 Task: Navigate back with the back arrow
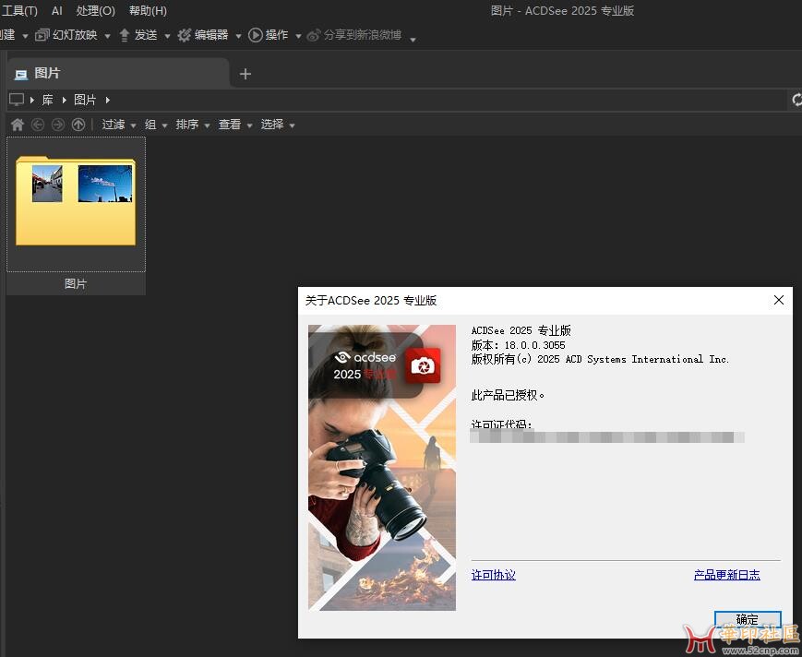37,124
